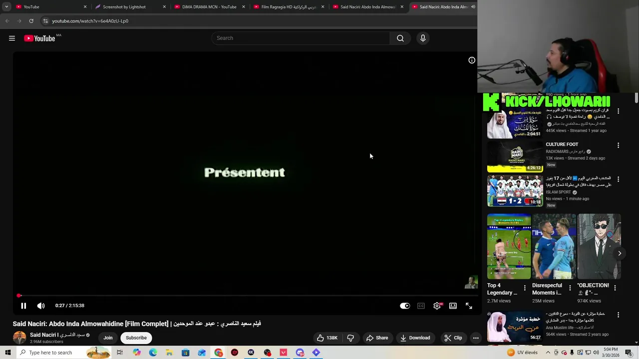The image size is (639, 359).
Task: Open the Disrespectful Moments short
Action: click(554, 246)
